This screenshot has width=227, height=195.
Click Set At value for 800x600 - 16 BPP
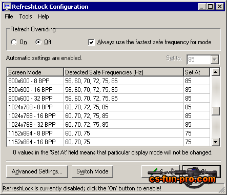click(x=197, y=90)
